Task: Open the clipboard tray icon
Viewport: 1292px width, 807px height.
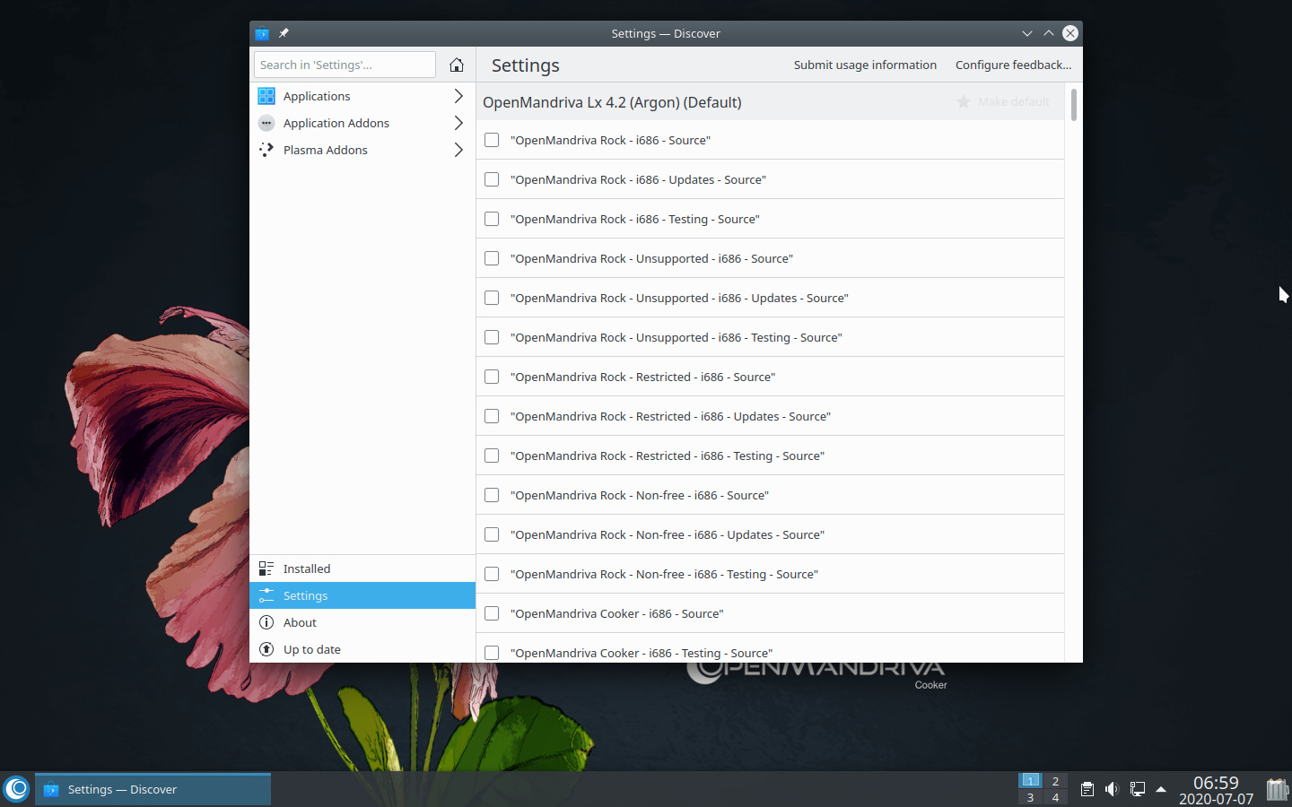Action: tap(1087, 789)
